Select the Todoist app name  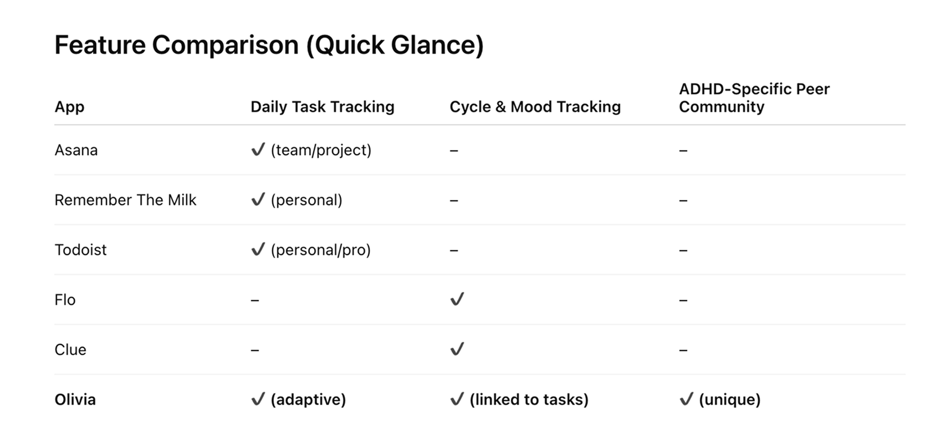click(80, 250)
